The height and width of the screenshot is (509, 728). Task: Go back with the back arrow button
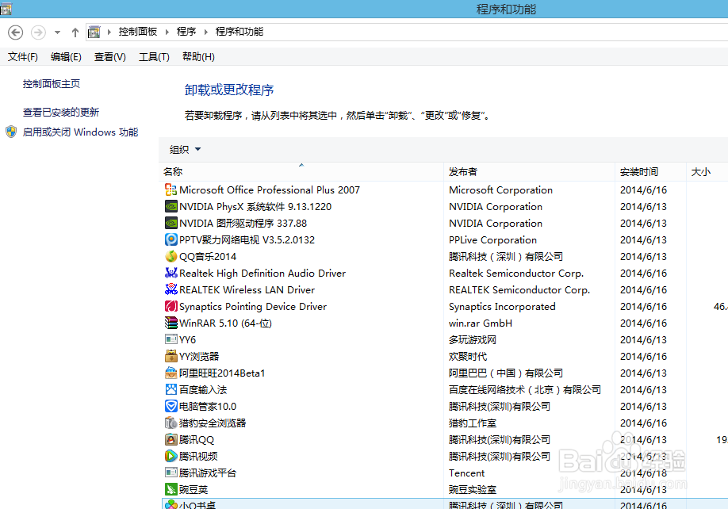click(15, 32)
